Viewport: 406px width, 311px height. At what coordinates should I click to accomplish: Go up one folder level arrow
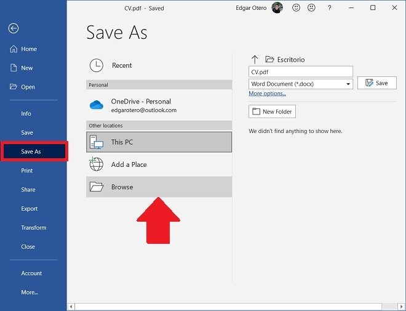click(x=255, y=60)
